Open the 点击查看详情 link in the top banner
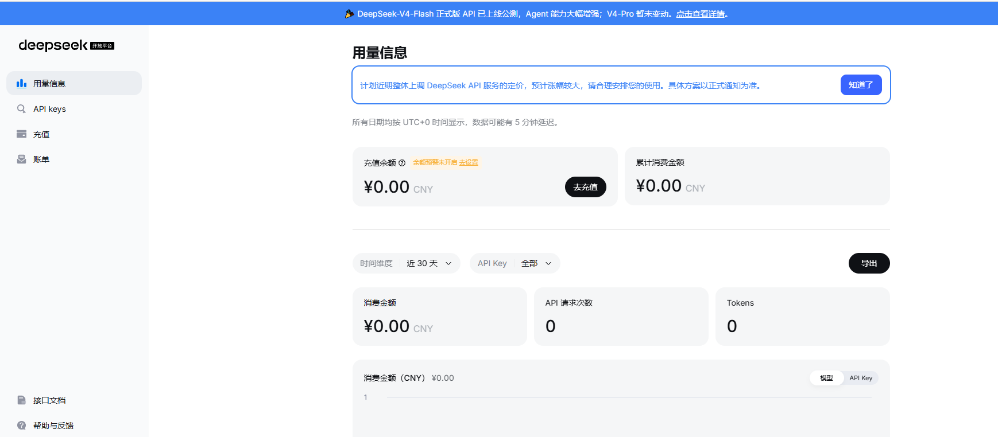998x437 pixels. tap(701, 14)
